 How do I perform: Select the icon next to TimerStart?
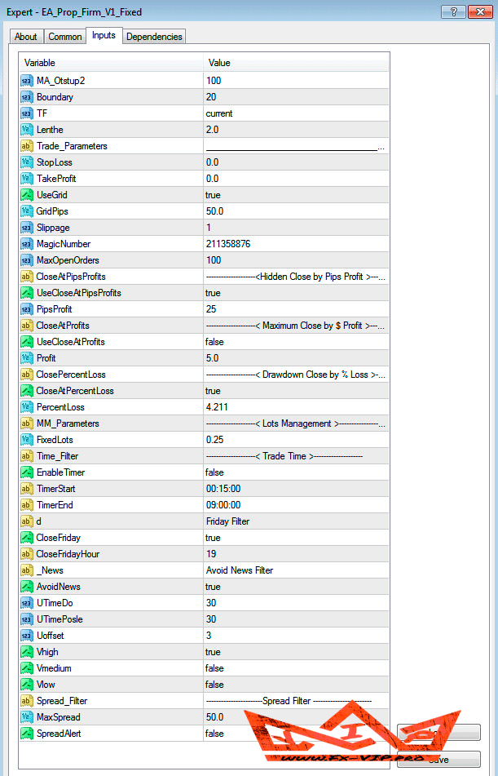click(27, 489)
